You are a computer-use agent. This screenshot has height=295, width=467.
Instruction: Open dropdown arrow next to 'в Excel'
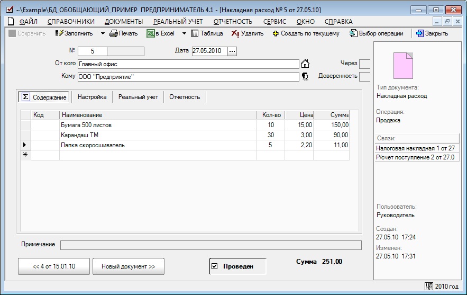[x=184, y=33]
